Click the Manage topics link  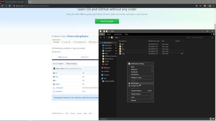56,52
